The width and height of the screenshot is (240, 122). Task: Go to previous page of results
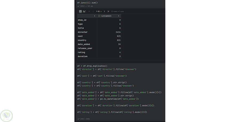pyautogui.click(x=93, y=11)
